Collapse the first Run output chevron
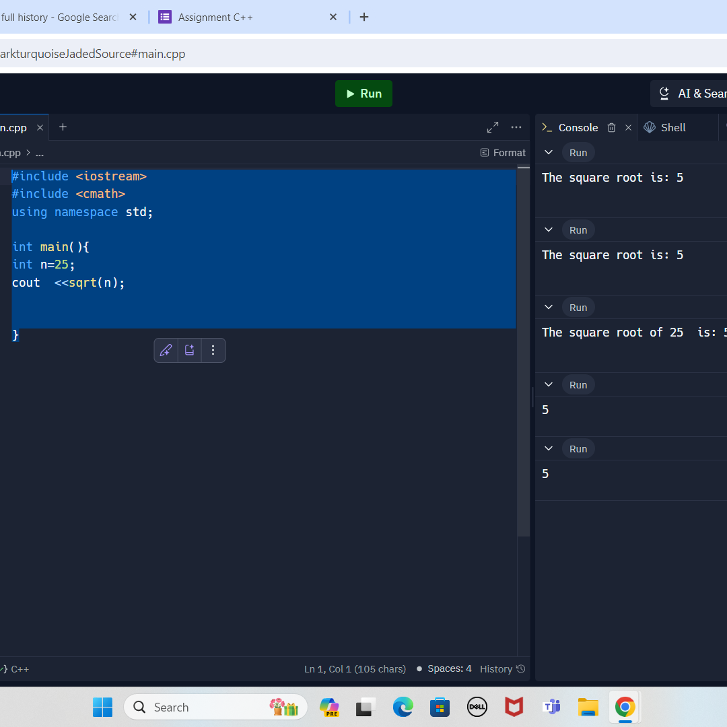Viewport: 727px width, 727px height. pyautogui.click(x=549, y=153)
